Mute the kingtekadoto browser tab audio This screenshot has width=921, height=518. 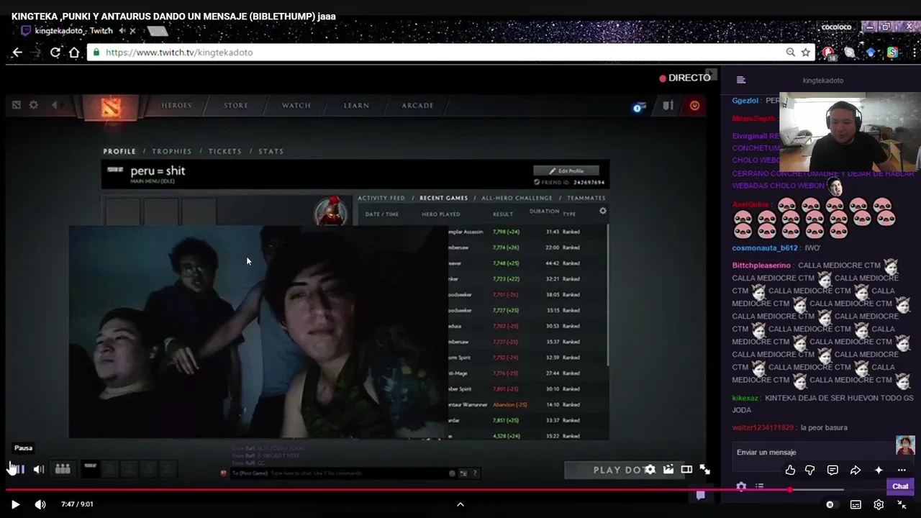point(122,31)
